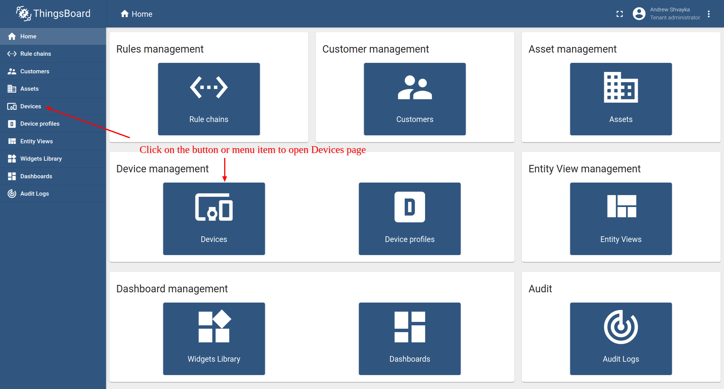Click Widgets Library sidebar icon
Screen dimensions: 724x389
(x=12, y=159)
